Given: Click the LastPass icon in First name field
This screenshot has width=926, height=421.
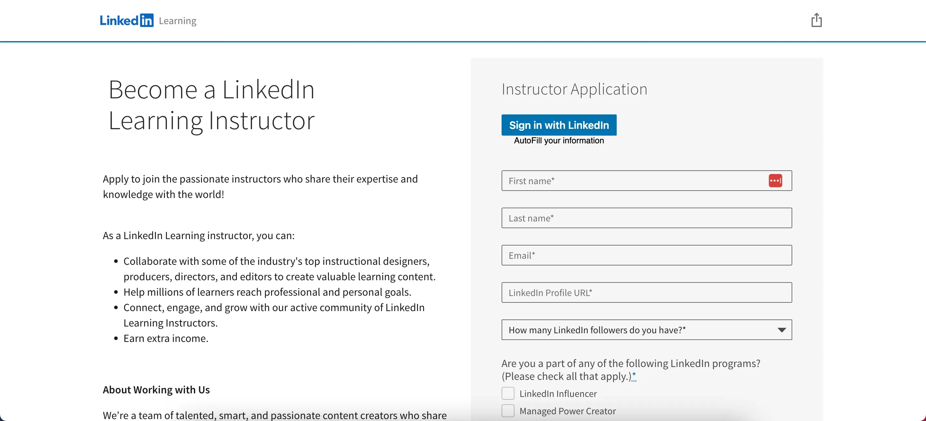Looking at the screenshot, I should [x=776, y=180].
